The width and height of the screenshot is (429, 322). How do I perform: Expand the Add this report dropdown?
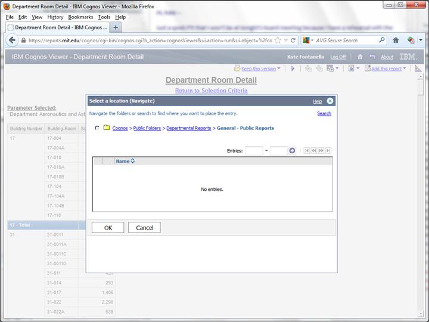click(388, 69)
